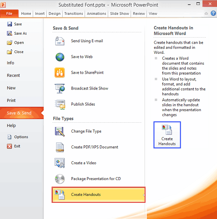Select the Create a Video label
This screenshot has width=217, height=219.
click(x=84, y=163)
